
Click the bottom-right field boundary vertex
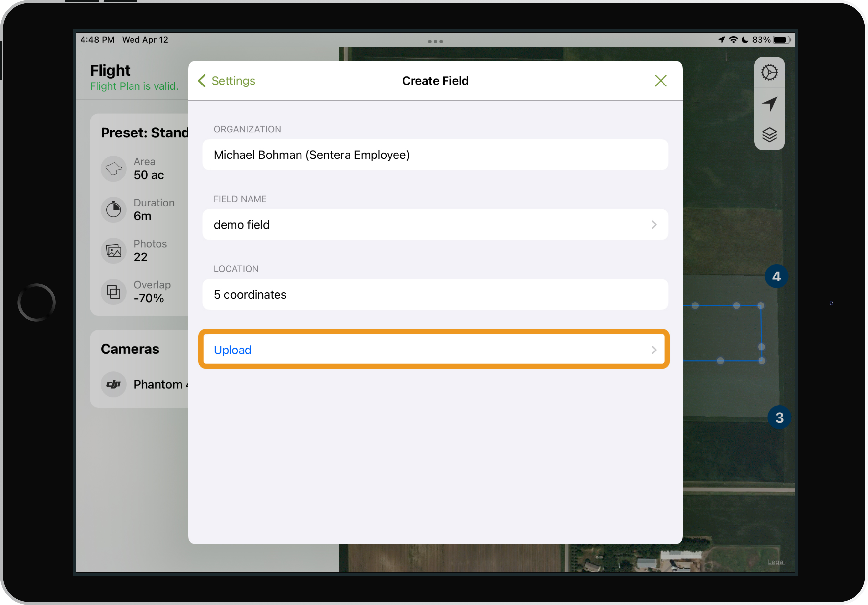click(x=761, y=361)
